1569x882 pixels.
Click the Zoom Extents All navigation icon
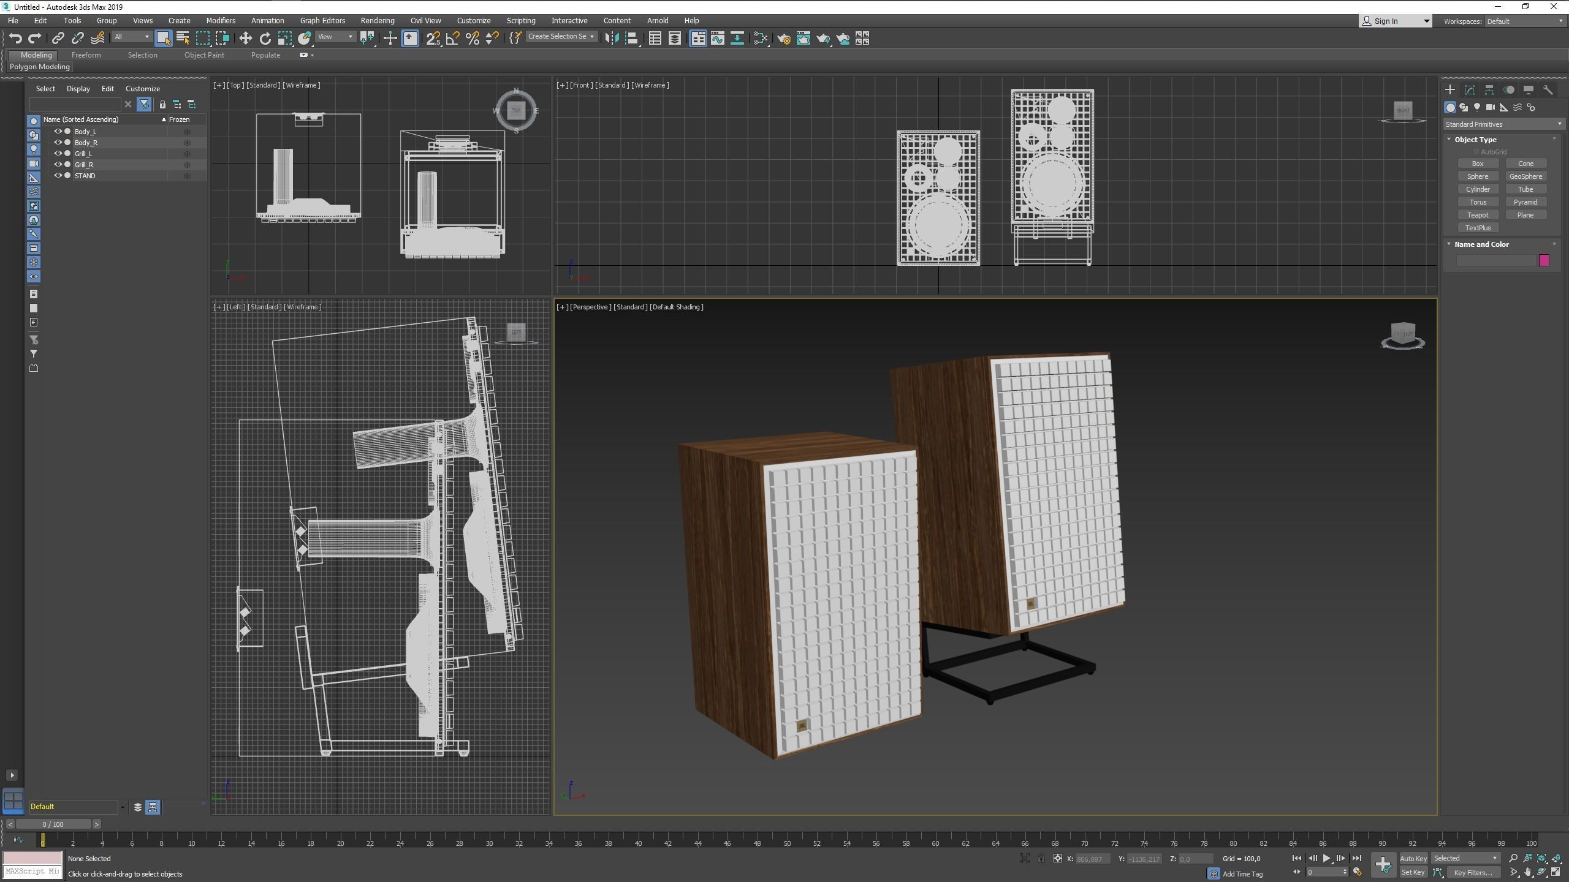pos(1556,858)
